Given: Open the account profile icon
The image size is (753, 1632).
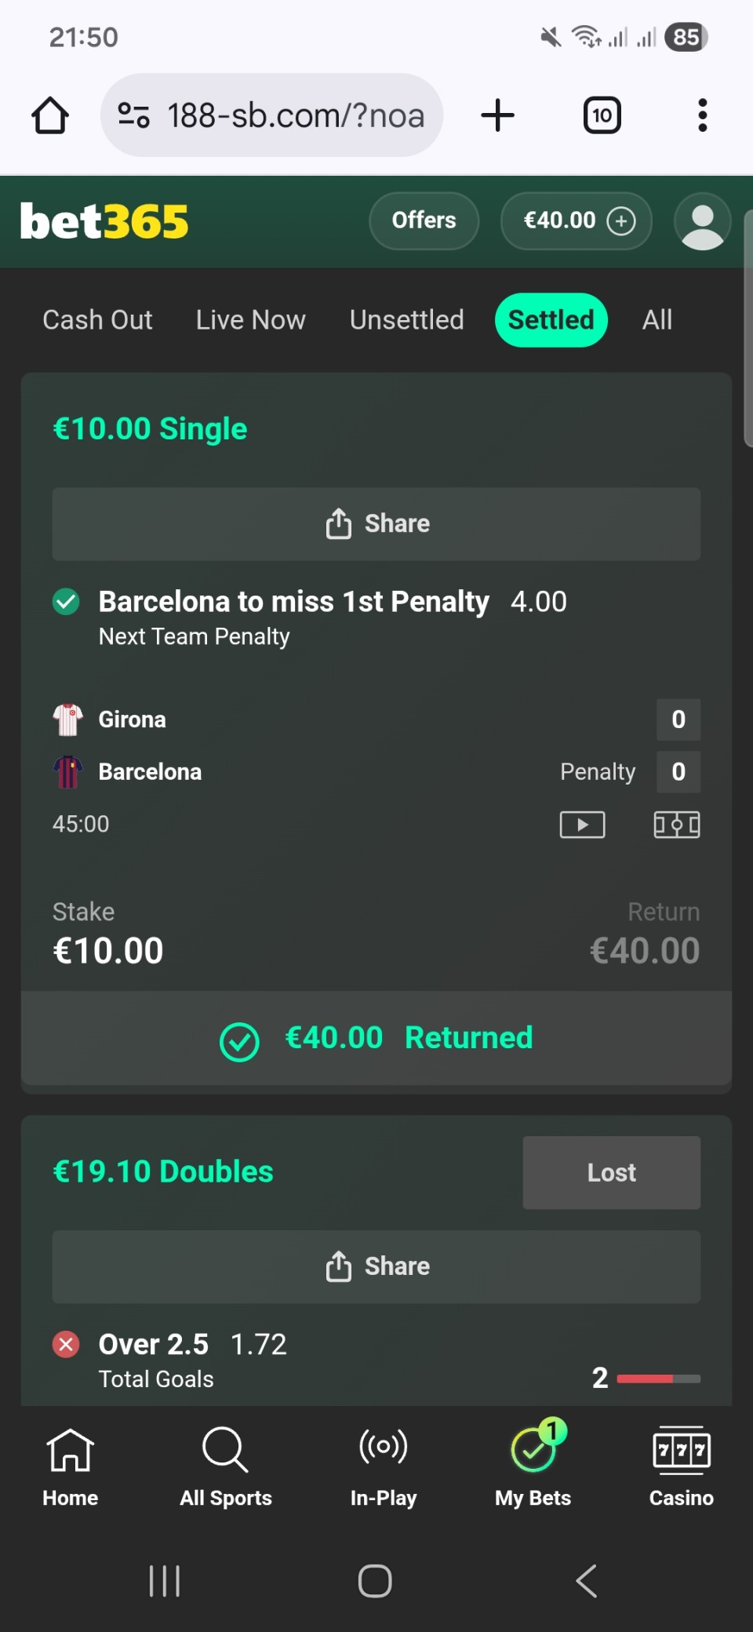Looking at the screenshot, I should point(702,221).
